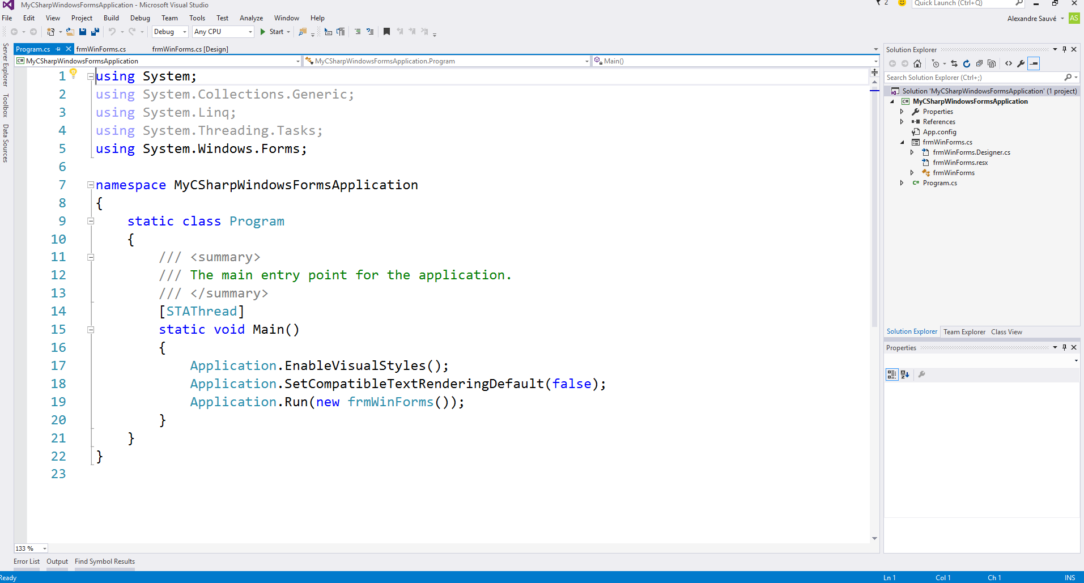Click the Solution Explorer Home icon
Screen dimensions: 1084x583
[x=917, y=63]
